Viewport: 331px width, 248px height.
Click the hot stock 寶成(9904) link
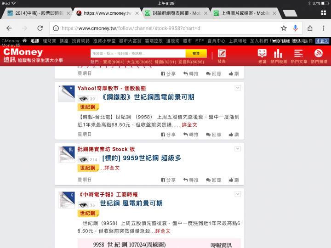114,62
